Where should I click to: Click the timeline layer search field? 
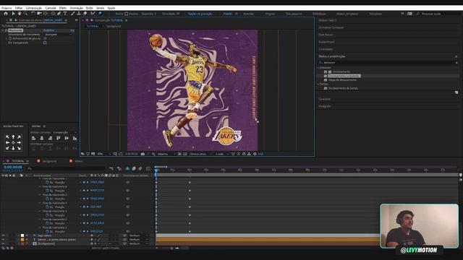66,168
